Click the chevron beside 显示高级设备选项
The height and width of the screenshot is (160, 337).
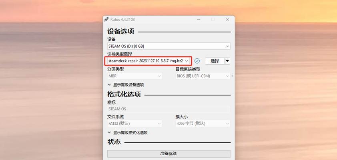point(109,85)
